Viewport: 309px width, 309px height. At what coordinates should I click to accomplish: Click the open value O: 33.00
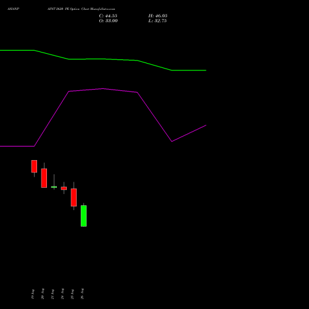(108, 21)
